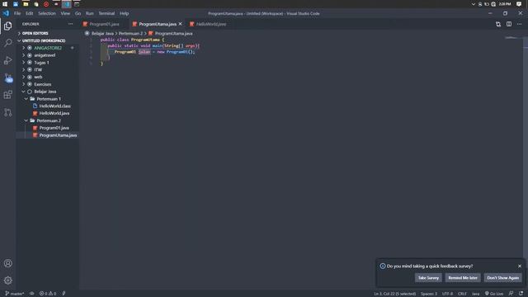Open the feedback icon in status bar

click(x=511, y=294)
